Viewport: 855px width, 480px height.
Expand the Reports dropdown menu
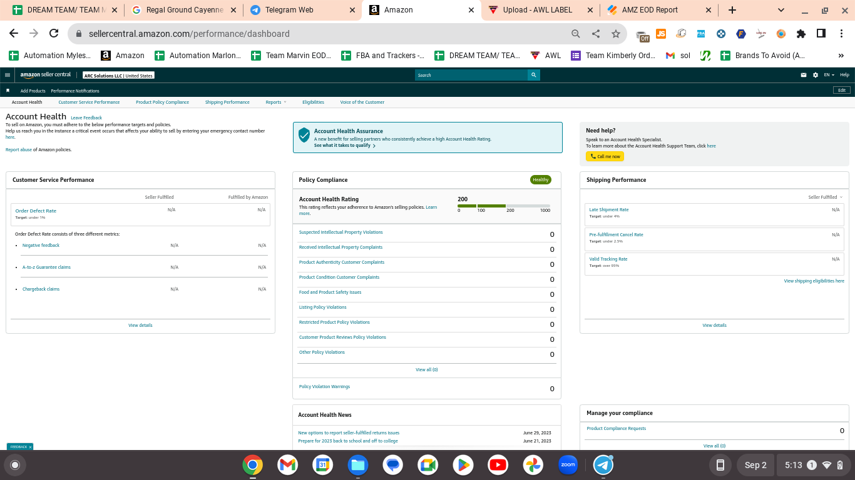[x=275, y=102]
